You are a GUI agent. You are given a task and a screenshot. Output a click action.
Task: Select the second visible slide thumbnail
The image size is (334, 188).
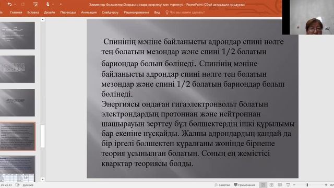point(17,69)
